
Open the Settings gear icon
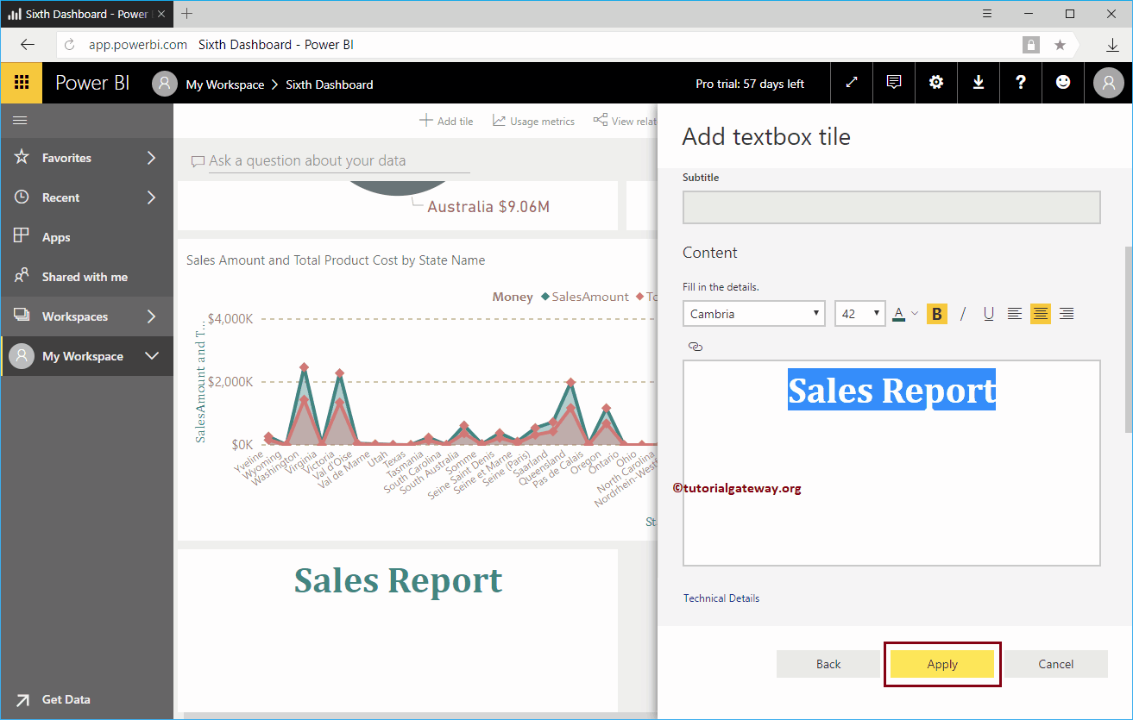point(936,83)
